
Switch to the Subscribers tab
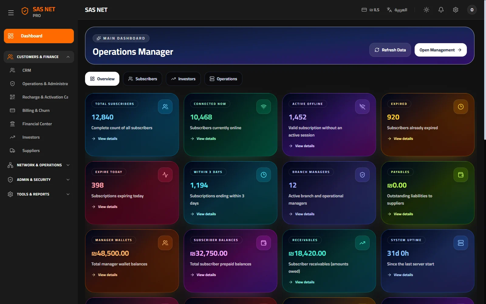click(142, 79)
